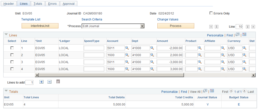Open Affiliate lookup for line 4

(x=223, y=69)
